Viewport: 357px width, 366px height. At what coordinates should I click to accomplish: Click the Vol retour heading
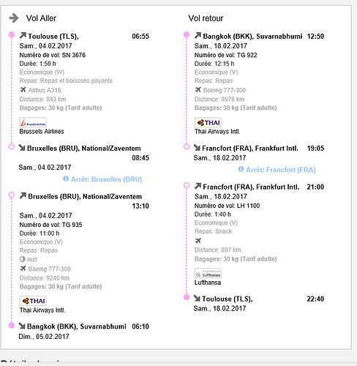tap(206, 18)
